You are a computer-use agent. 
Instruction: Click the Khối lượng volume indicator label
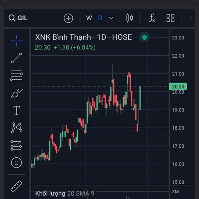(50, 194)
